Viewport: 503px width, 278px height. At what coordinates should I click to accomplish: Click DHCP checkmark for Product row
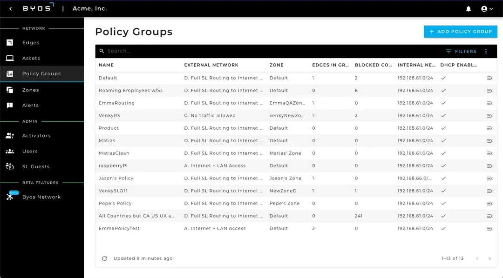coord(443,128)
